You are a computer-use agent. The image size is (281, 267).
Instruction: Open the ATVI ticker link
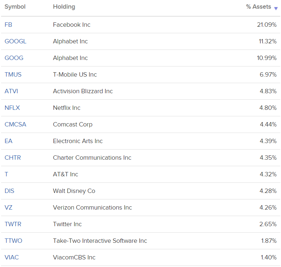11,91
